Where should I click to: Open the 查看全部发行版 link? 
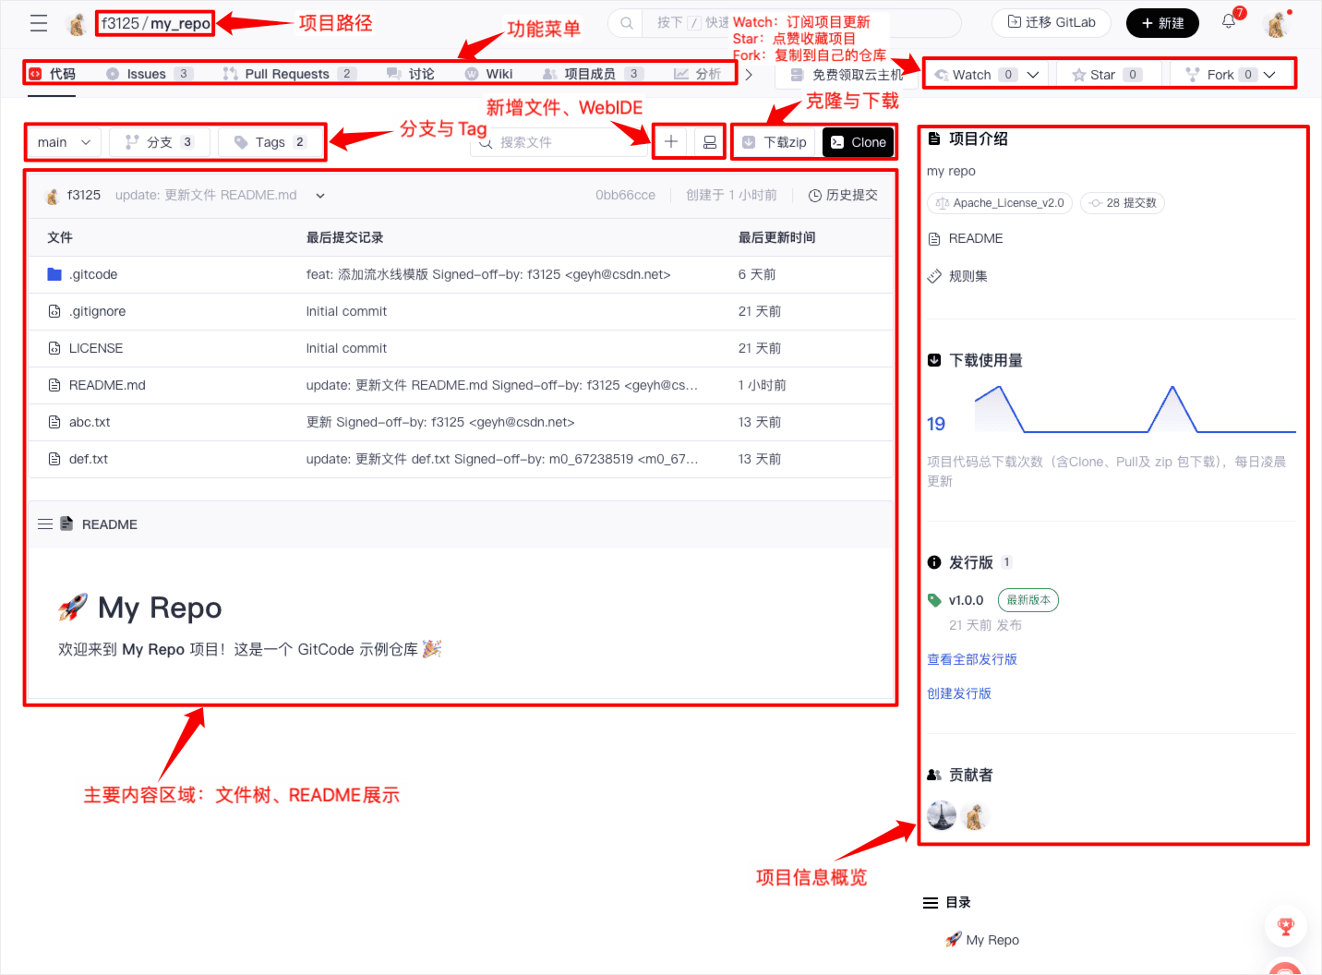971,658
